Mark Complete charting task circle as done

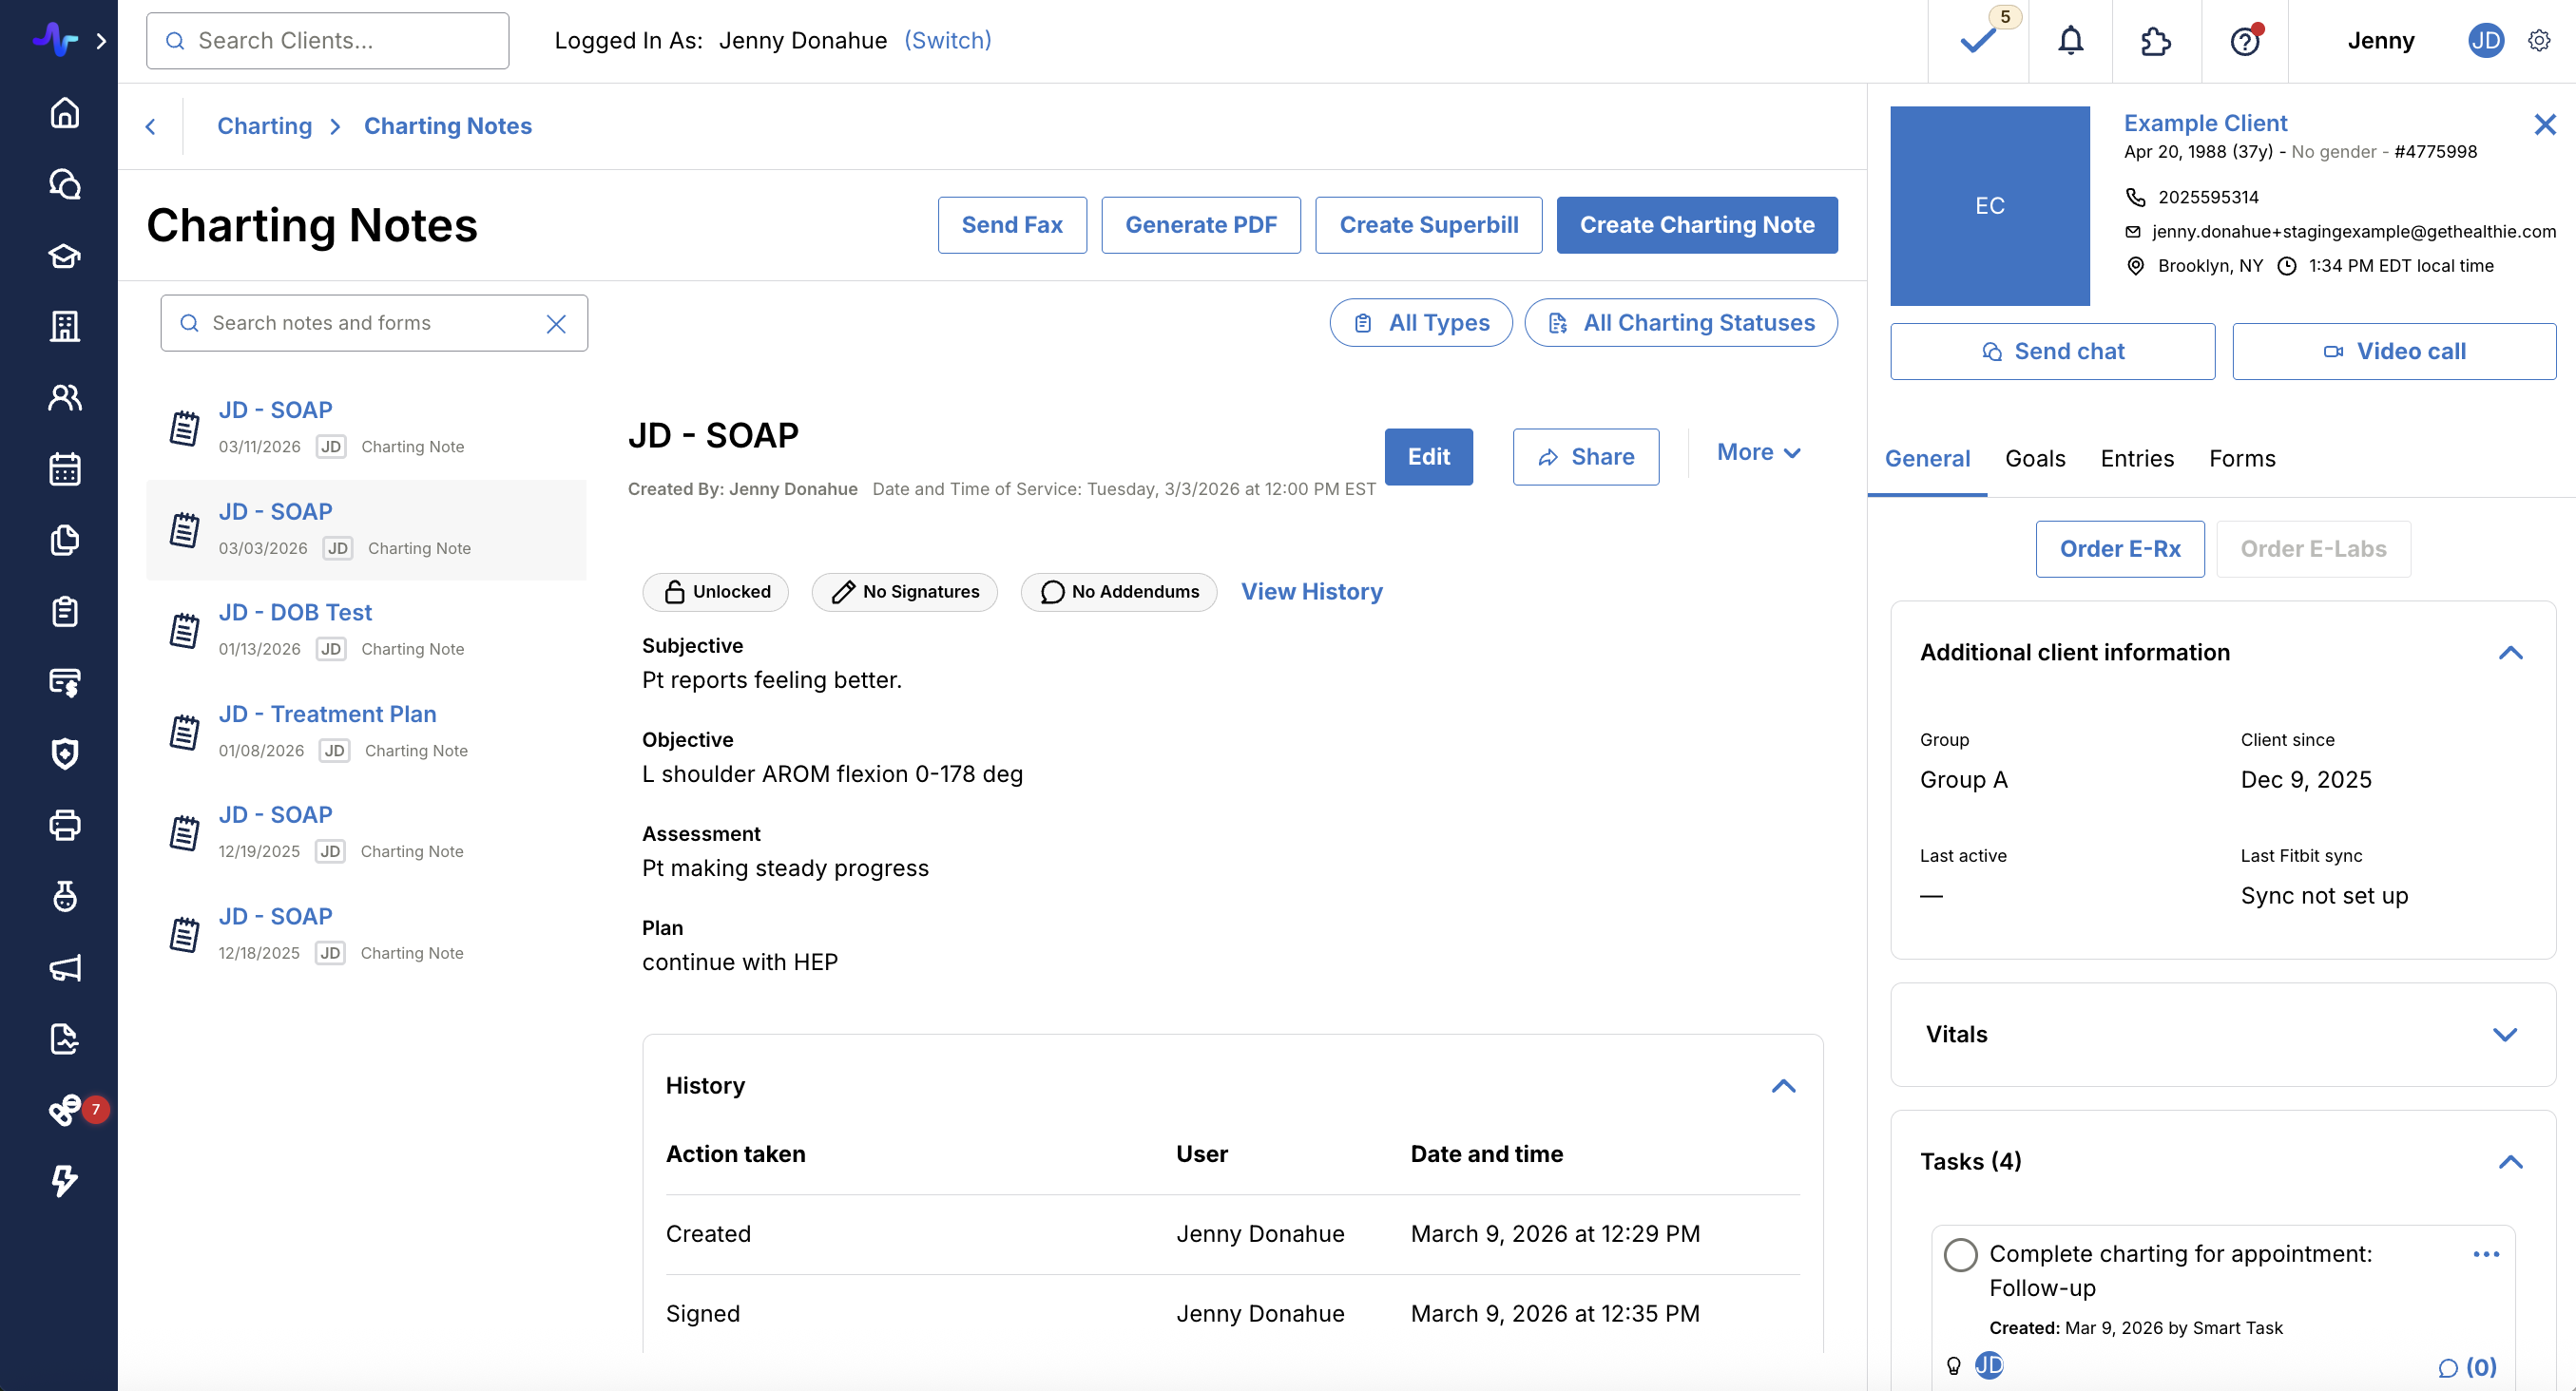(x=1960, y=1254)
